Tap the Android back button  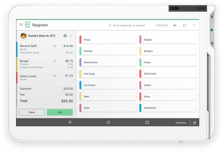click(70, 122)
